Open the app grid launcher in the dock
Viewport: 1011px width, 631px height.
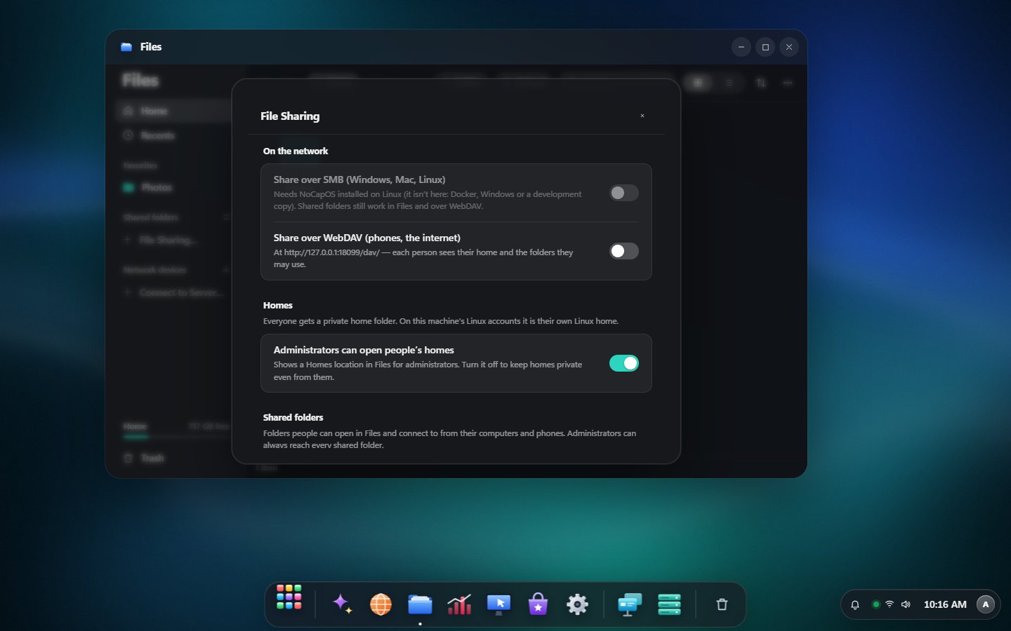(289, 597)
